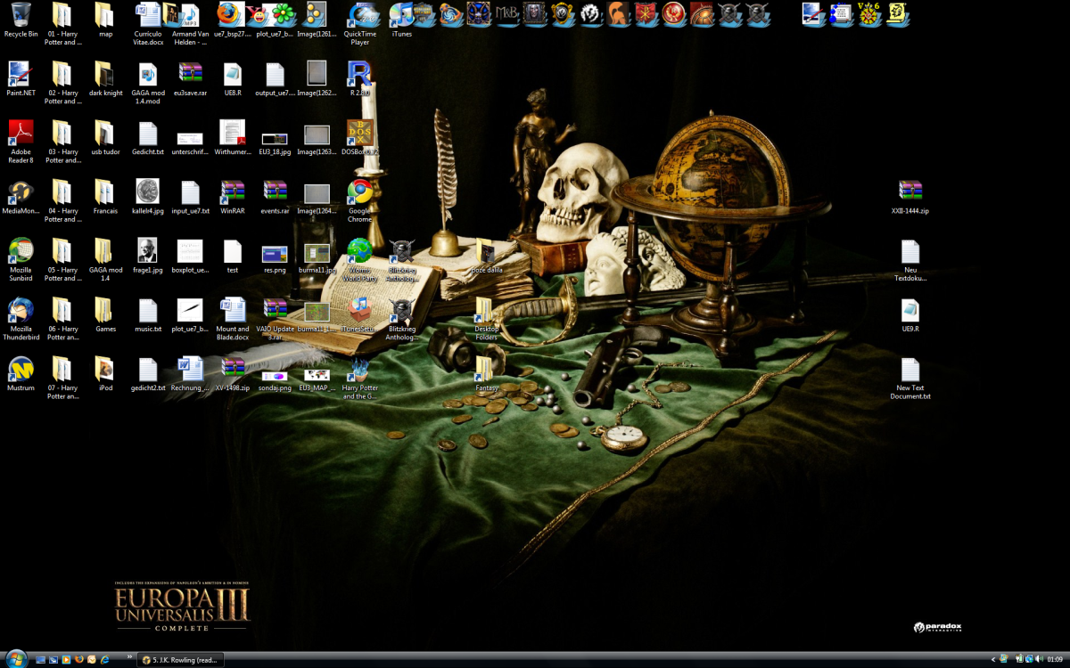Open the QuickTime Player shortcut

[x=359, y=16]
